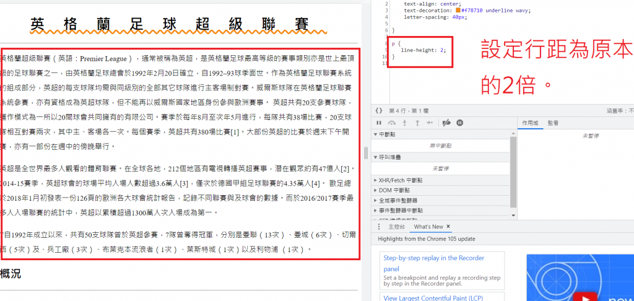
Task: Switch to the 作用域 tab
Action: [530, 123]
